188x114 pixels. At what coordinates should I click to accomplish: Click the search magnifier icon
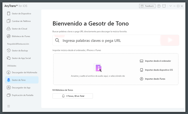point(57,40)
